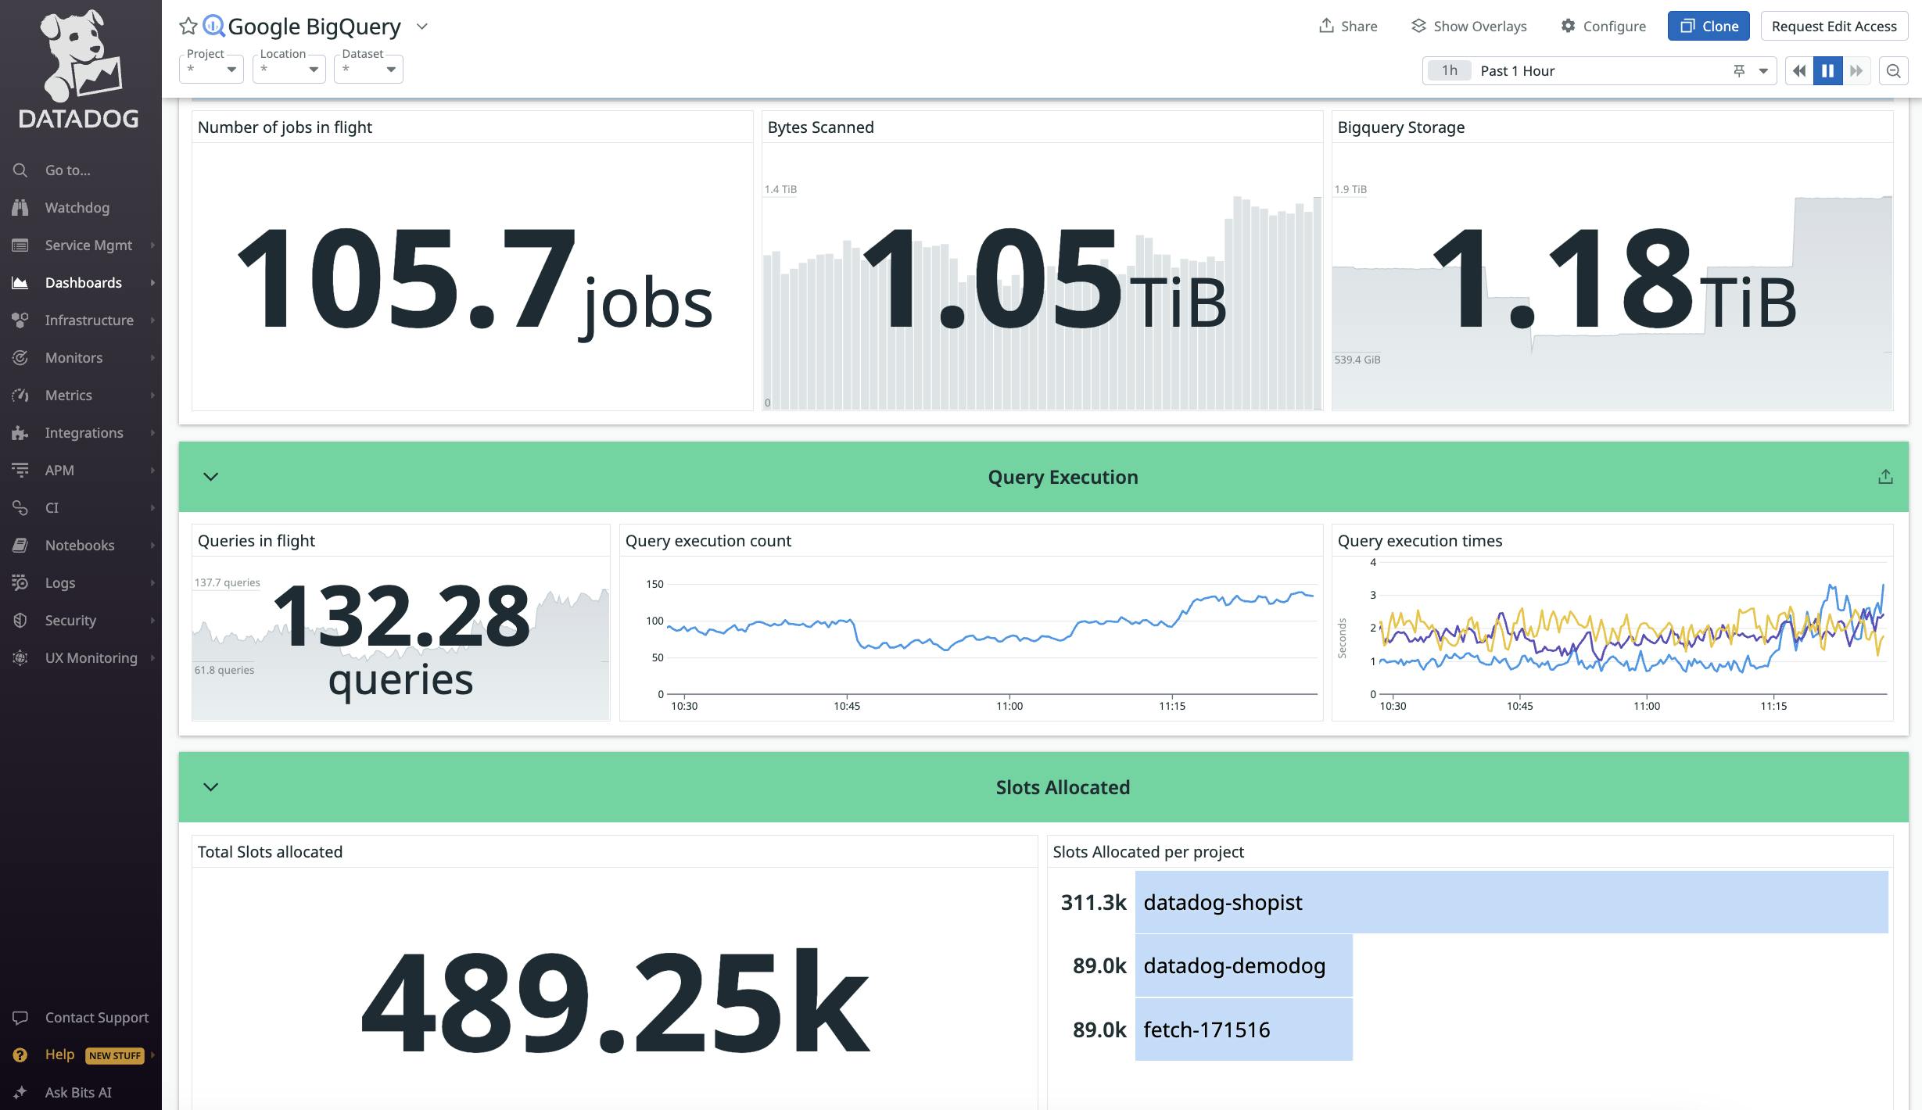Click the export icon on Query Execution header

click(1885, 477)
